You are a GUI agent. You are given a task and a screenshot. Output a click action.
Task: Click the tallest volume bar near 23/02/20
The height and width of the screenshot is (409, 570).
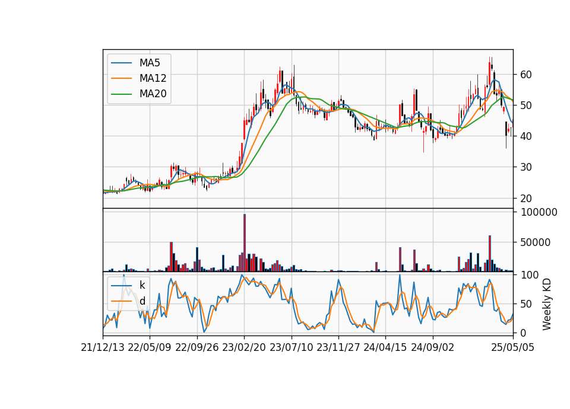pyautogui.click(x=244, y=242)
